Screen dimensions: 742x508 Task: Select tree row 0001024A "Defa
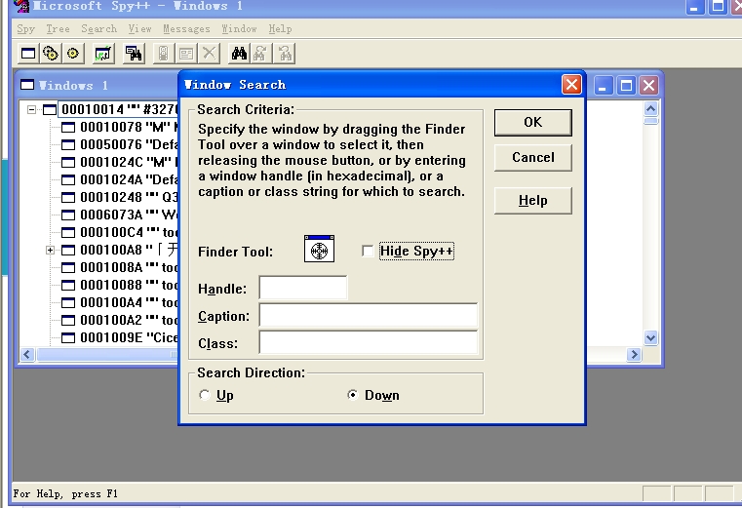click(x=129, y=180)
